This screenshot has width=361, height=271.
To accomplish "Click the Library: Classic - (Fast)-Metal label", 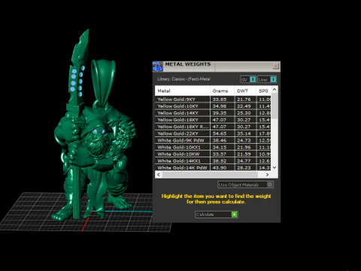I will [x=184, y=79].
